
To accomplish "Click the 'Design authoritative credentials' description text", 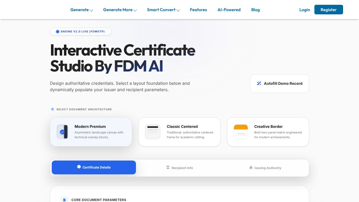I will (x=120, y=86).
